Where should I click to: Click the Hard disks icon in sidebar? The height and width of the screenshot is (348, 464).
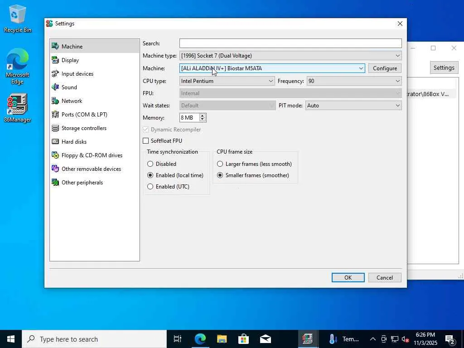click(55, 141)
